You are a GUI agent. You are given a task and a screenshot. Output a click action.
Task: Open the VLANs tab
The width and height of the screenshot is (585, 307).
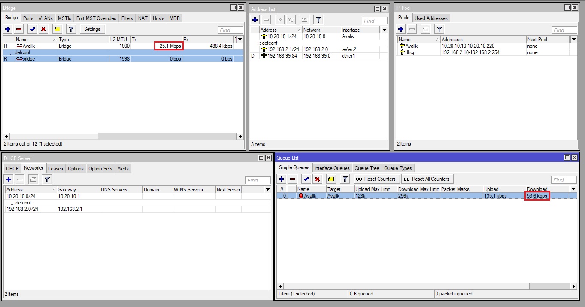(45, 18)
